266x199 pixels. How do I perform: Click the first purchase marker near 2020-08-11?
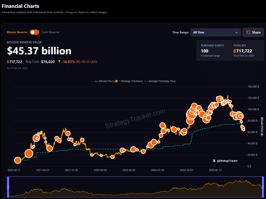pyautogui.click(x=18, y=160)
